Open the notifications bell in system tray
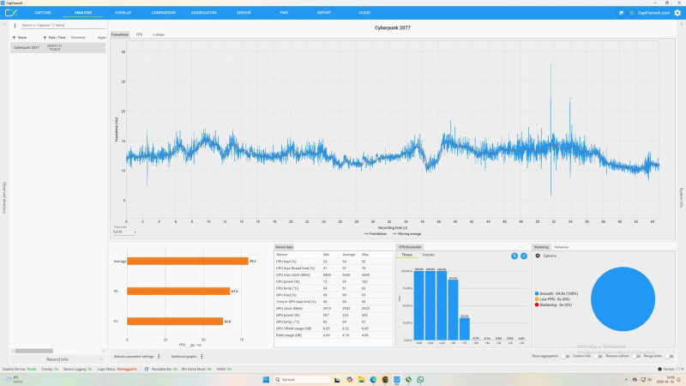The height and width of the screenshot is (386, 686). point(680,379)
